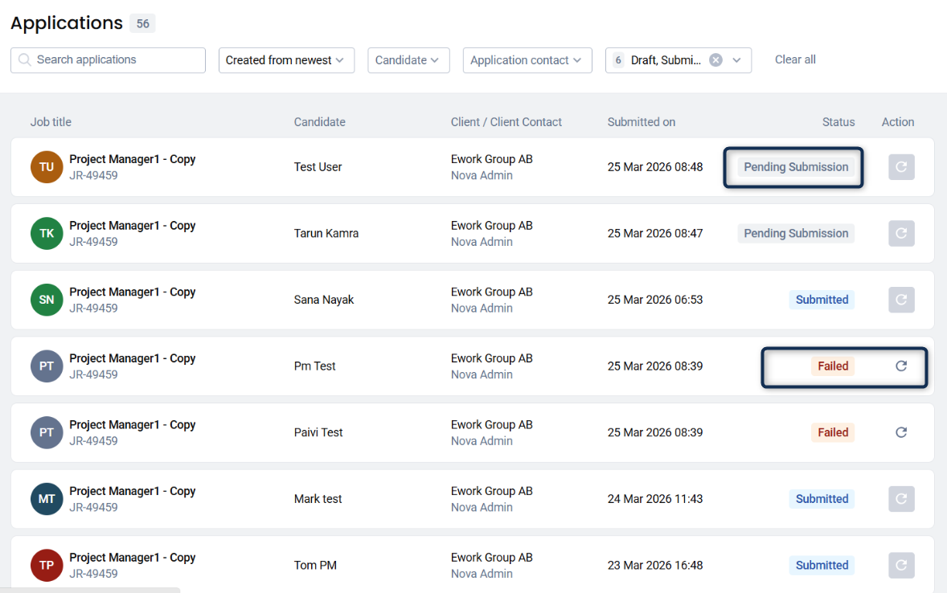Click Nova Admin contact in Sana Nayak row
Viewport: 947px width, 593px height.
(x=482, y=309)
